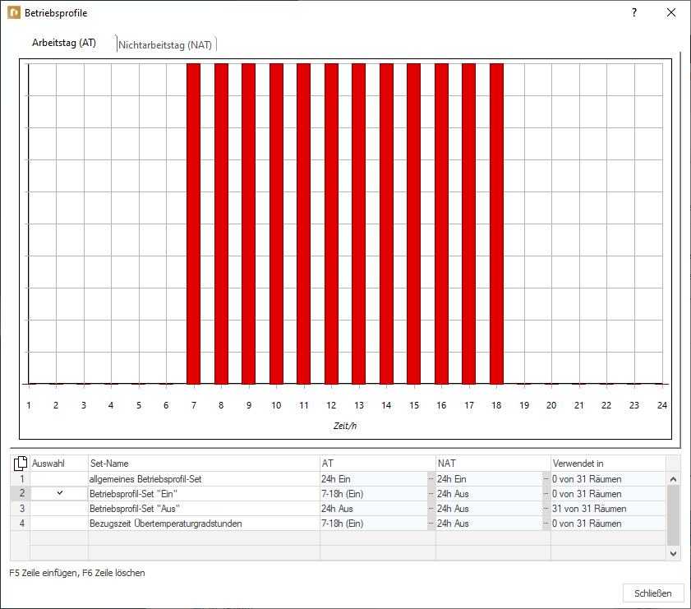
Task: Select the Betriebsprofil-Set "Aus" name cell
Action: [204, 509]
